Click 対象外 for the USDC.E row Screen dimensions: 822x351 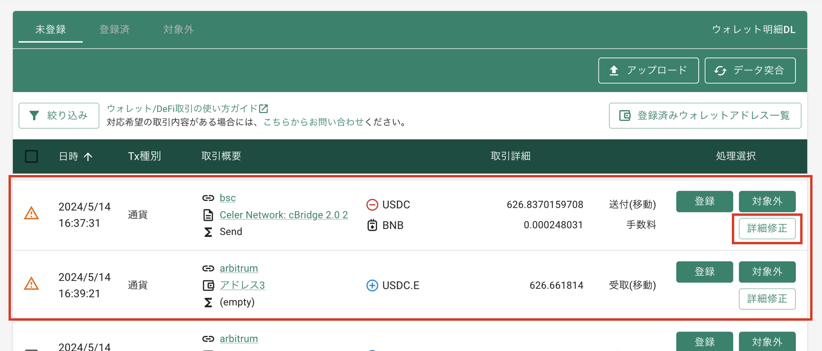click(767, 272)
